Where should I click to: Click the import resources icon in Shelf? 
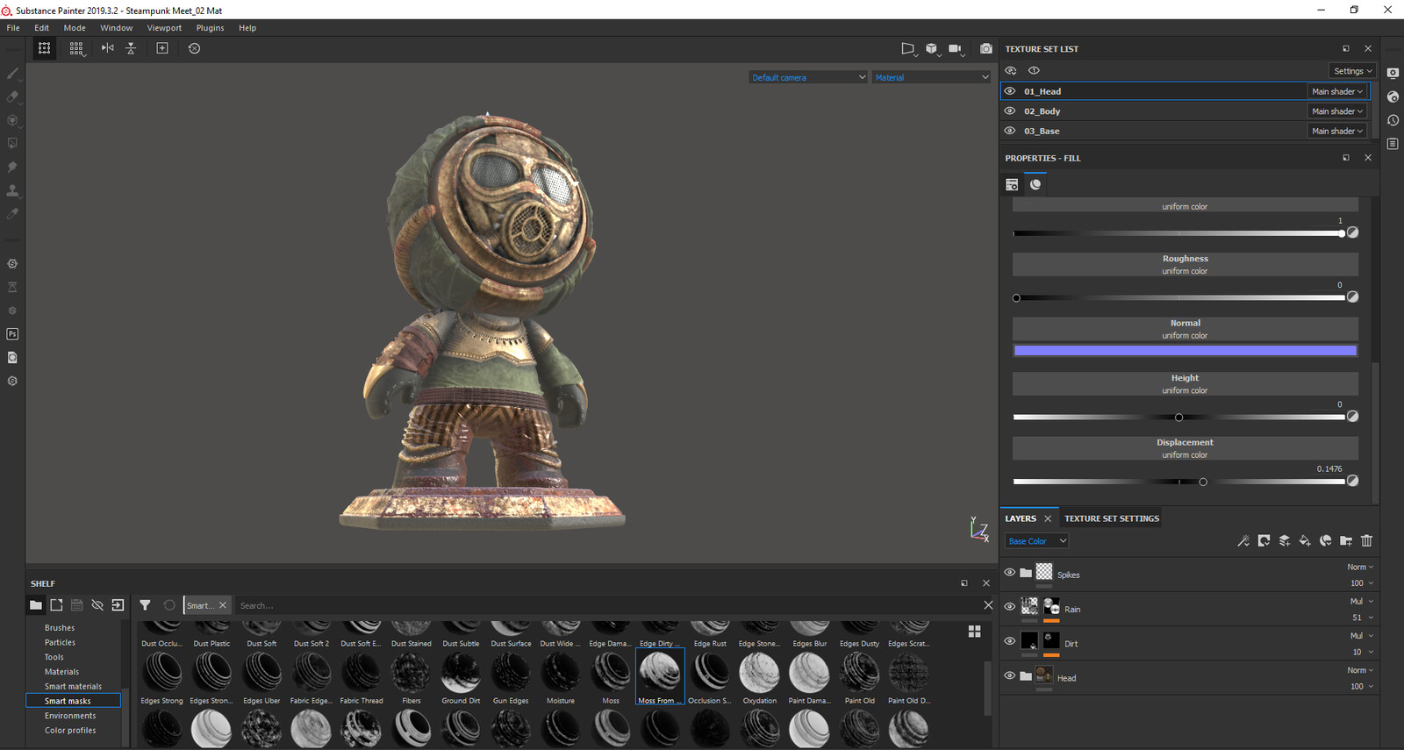coord(118,605)
